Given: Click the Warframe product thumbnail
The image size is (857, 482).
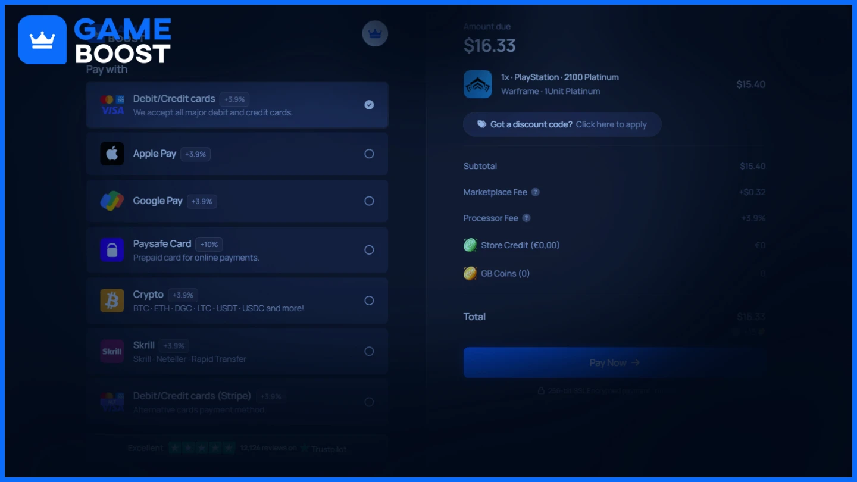Looking at the screenshot, I should coord(478,84).
